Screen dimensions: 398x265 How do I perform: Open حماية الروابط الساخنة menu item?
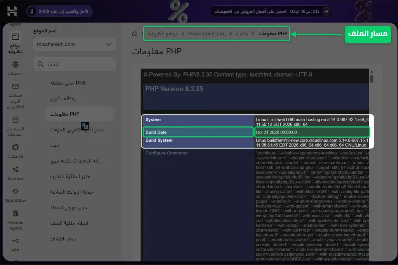(72, 192)
